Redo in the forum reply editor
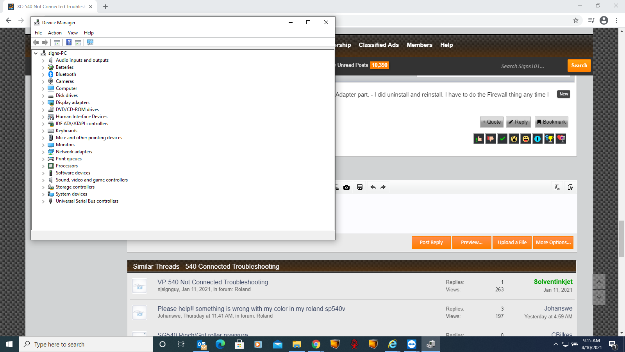The image size is (625, 352). 383,187
